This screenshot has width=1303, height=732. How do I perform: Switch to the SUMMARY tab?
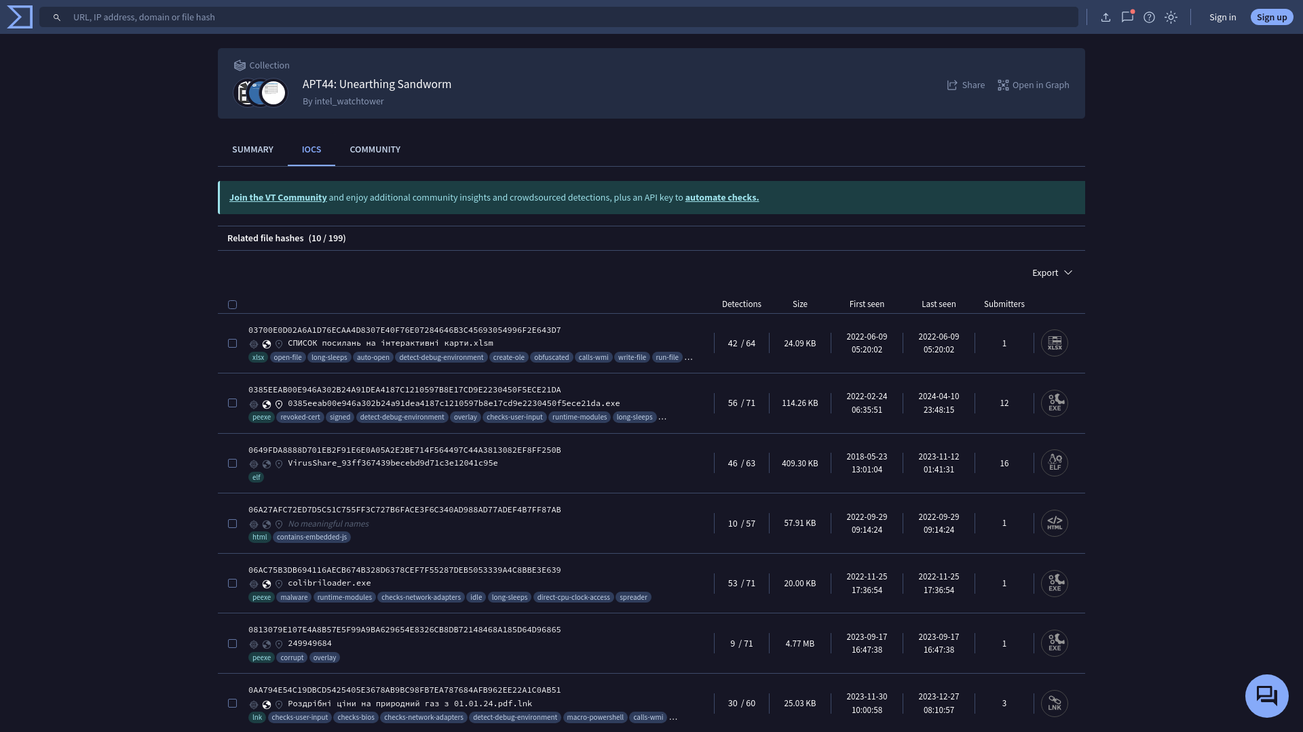252,149
